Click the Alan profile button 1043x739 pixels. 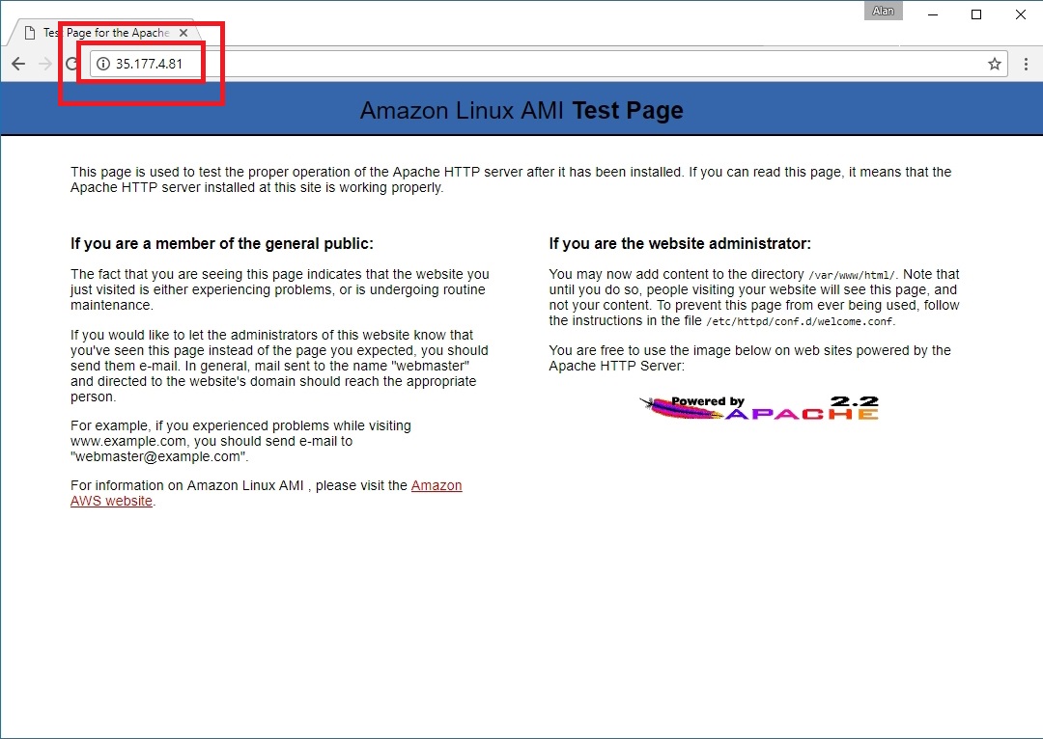point(884,11)
